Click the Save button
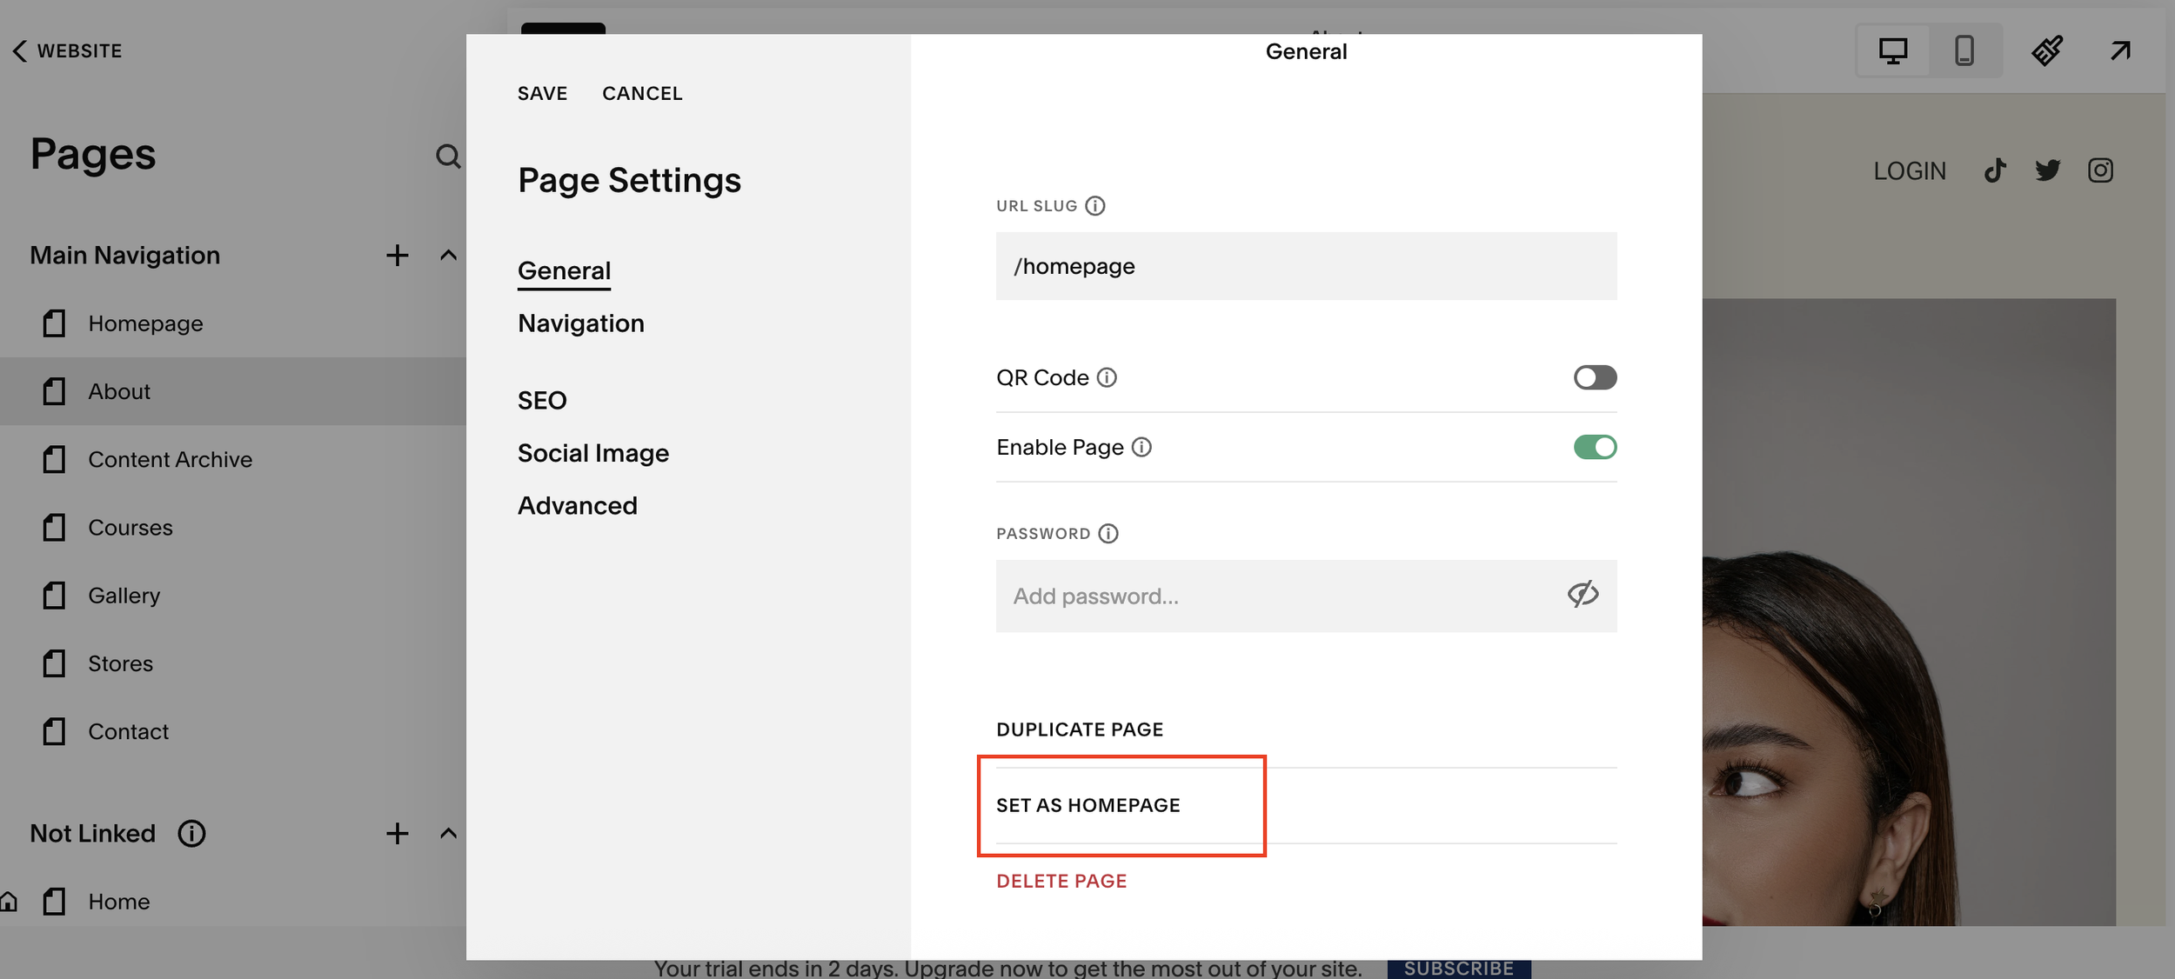The width and height of the screenshot is (2175, 979). (x=542, y=93)
